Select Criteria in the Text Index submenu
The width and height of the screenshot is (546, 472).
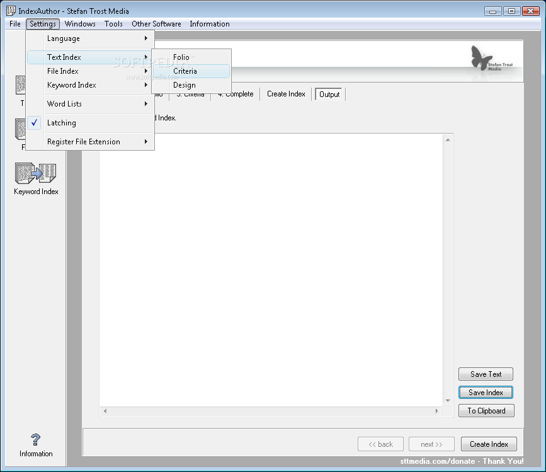click(191, 71)
